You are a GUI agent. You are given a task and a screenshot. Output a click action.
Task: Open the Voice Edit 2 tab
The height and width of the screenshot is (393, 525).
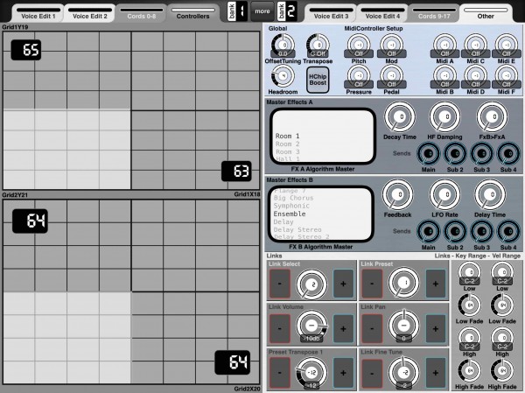click(90, 13)
